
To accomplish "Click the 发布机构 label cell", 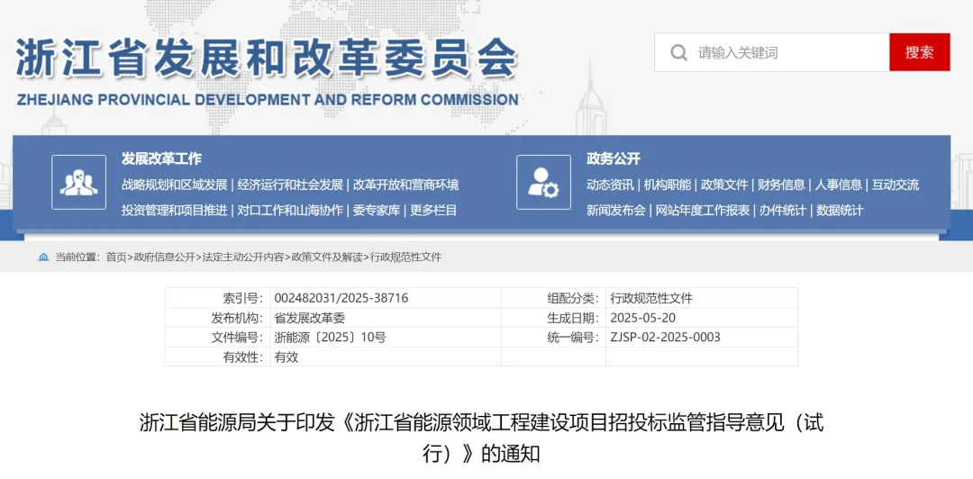I will (218, 319).
